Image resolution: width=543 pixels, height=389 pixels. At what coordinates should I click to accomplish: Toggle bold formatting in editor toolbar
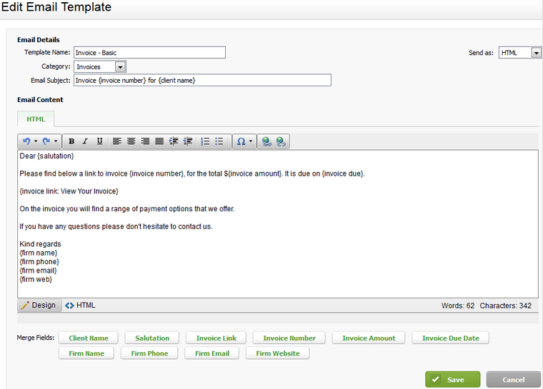71,141
